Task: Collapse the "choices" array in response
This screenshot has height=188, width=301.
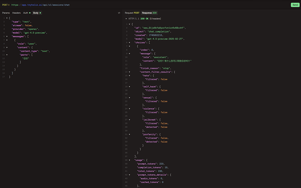Action: (130, 43)
